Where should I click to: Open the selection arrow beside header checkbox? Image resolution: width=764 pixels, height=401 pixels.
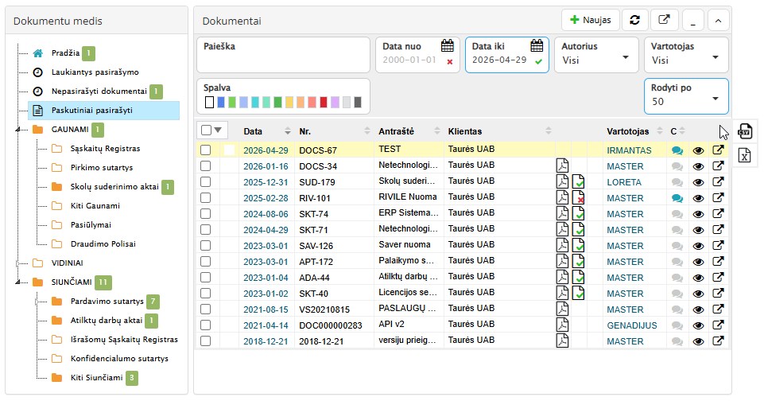(x=218, y=130)
